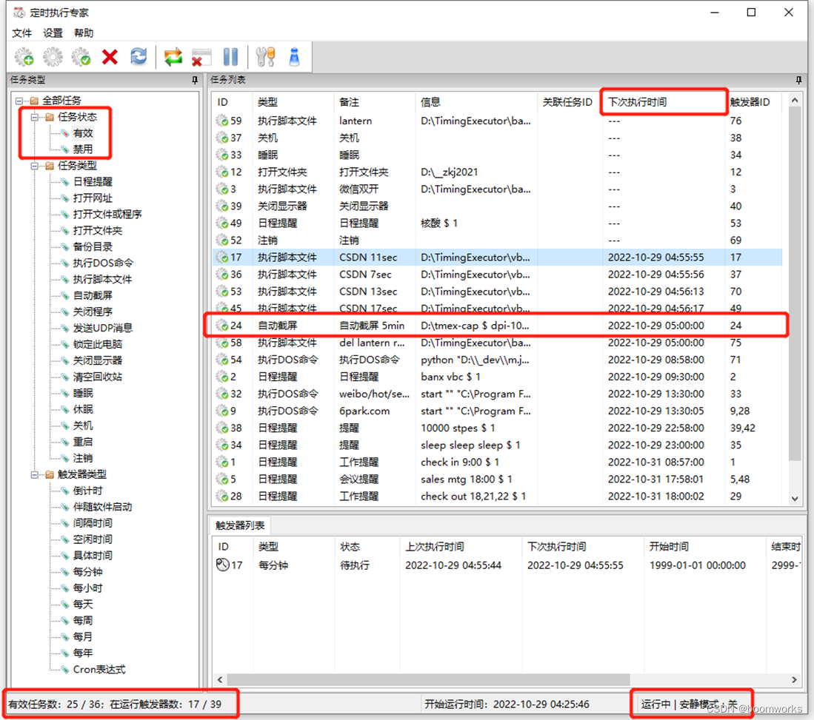Click the add task gear-plus icon

pyautogui.click(x=24, y=57)
